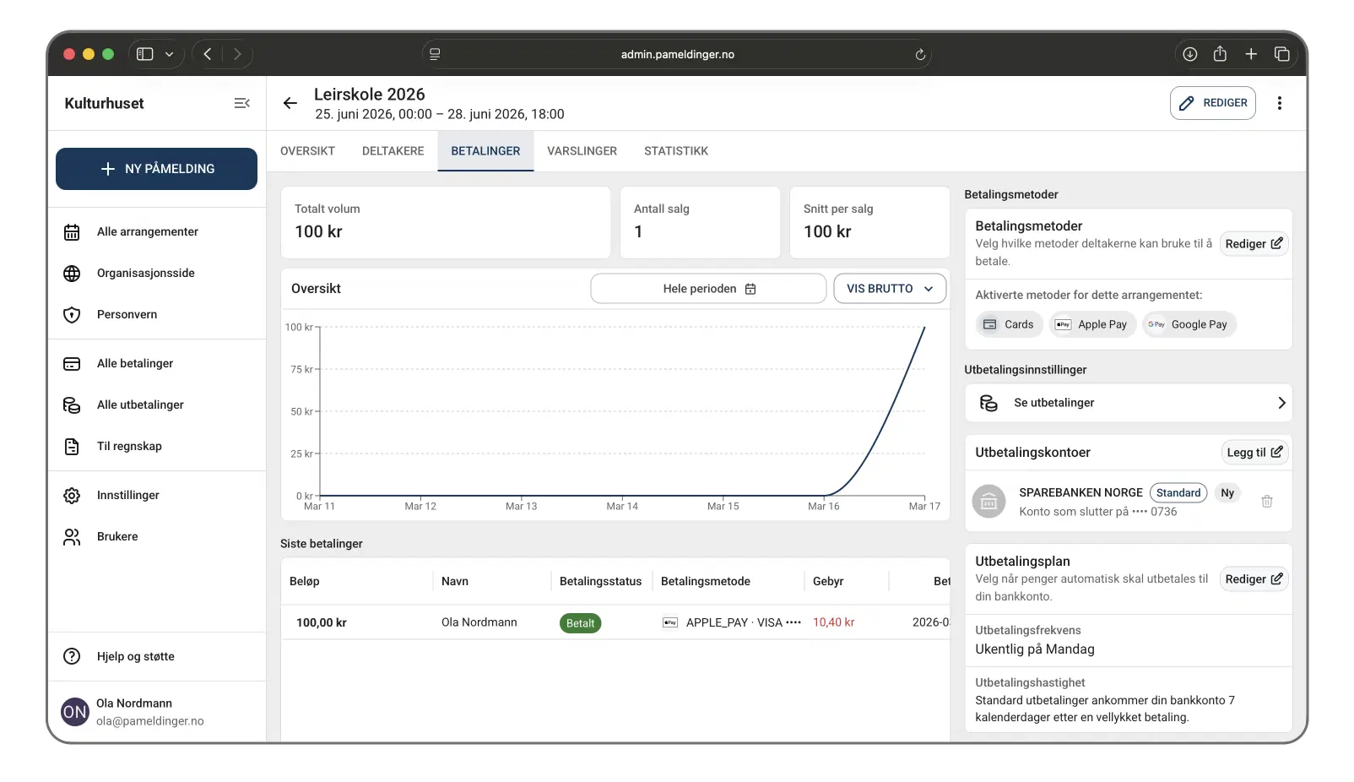The image size is (1354, 782).
Task: Click the Innstillinger gear icon
Action: 73,496
